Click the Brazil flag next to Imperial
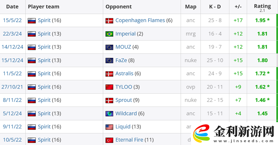The height and width of the screenshot is (145, 278). coord(109,34)
